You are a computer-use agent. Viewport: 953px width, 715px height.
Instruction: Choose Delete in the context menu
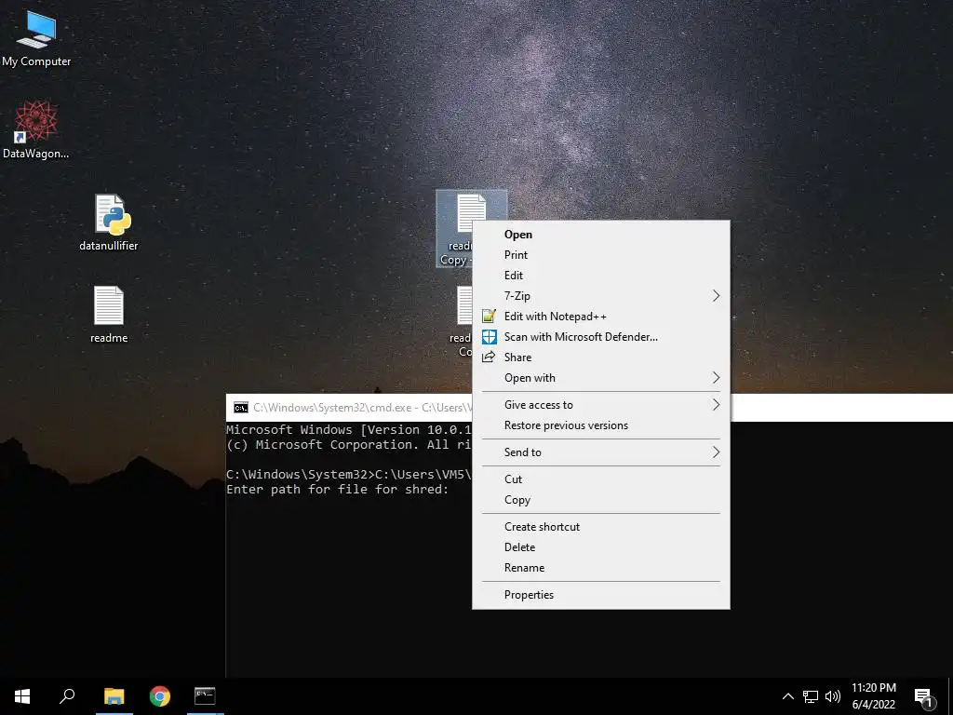click(x=601, y=547)
